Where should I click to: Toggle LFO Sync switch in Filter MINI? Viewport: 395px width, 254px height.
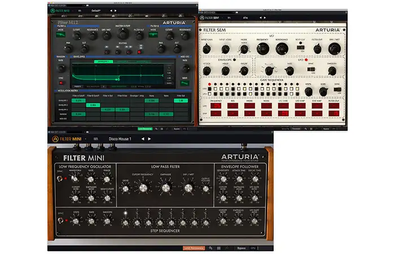pyautogui.click(x=60, y=178)
